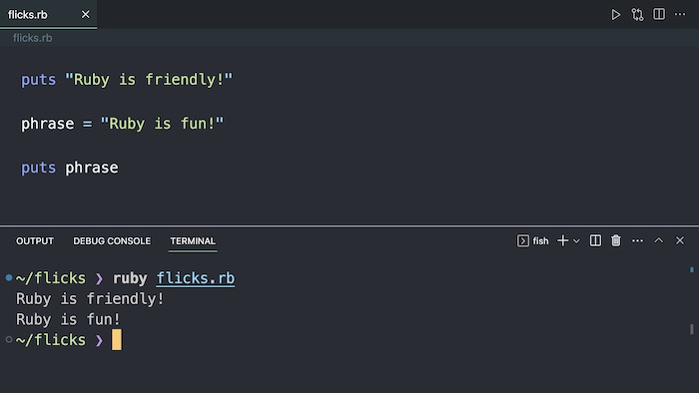Open the flicks.rb link in terminal
The width and height of the screenshot is (699, 393).
click(x=196, y=278)
